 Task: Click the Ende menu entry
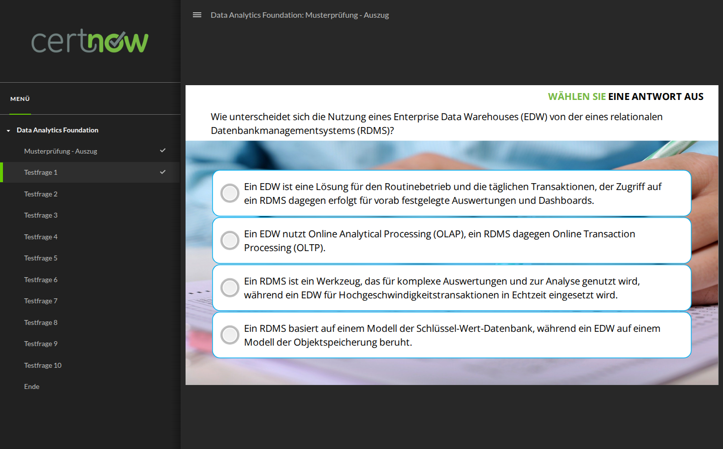point(31,386)
